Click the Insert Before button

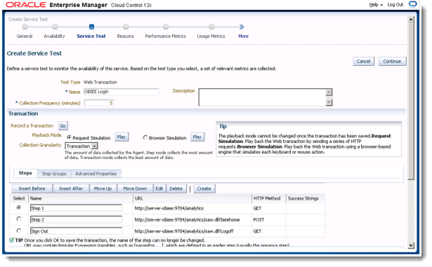pyautogui.click(x=32, y=189)
